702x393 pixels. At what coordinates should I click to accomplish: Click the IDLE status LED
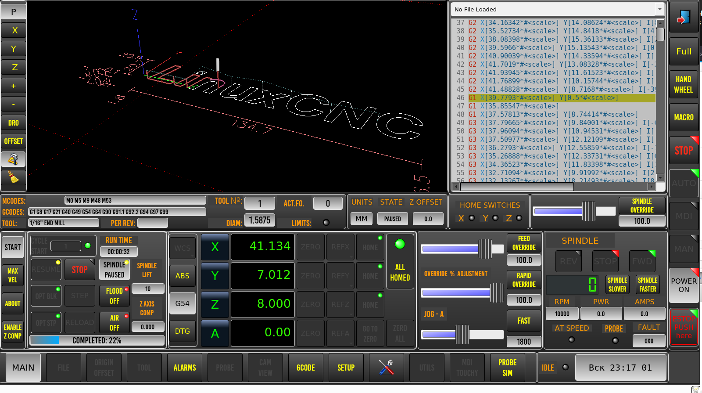click(x=566, y=367)
